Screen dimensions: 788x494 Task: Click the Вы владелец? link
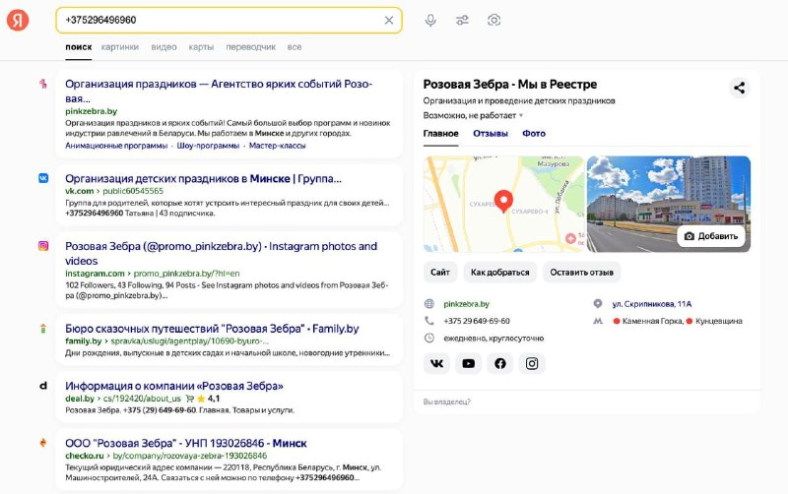click(447, 401)
